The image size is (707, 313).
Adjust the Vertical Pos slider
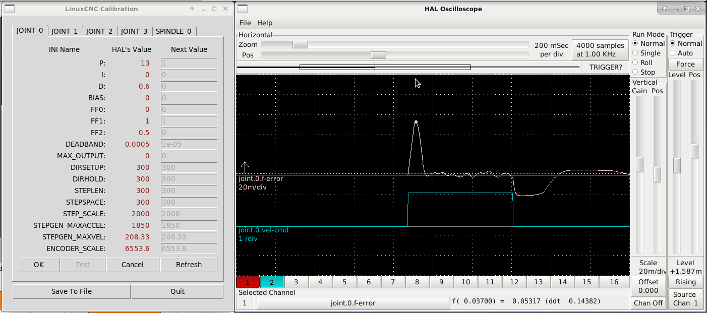click(657, 175)
